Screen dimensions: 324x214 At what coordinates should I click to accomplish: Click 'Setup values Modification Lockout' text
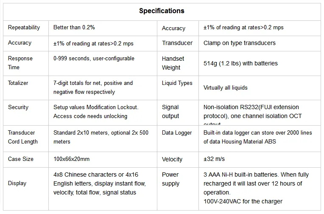pos(96,107)
